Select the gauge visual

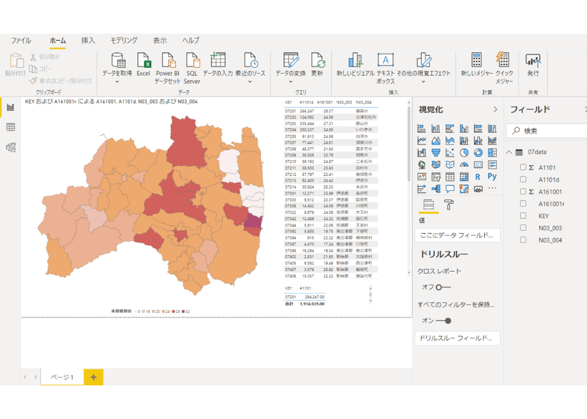(x=464, y=164)
